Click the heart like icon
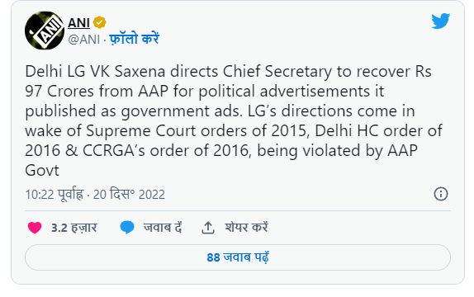Image resolution: width=474 pixels, height=297 pixels. [35, 228]
